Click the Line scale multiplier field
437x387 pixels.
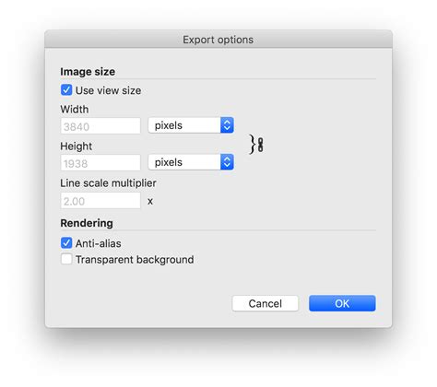click(x=100, y=201)
